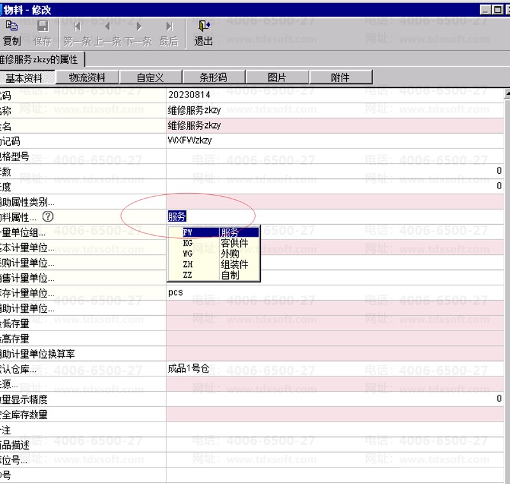Click the 备注 value field
Image resolution: width=510 pixels, height=484 pixels.
[x=335, y=429]
